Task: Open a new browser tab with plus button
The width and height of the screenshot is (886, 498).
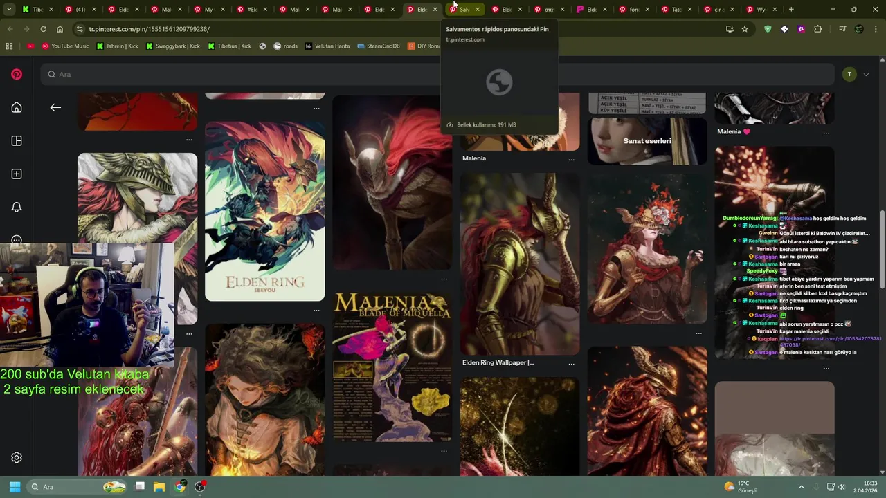Action: [x=791, y=10]
